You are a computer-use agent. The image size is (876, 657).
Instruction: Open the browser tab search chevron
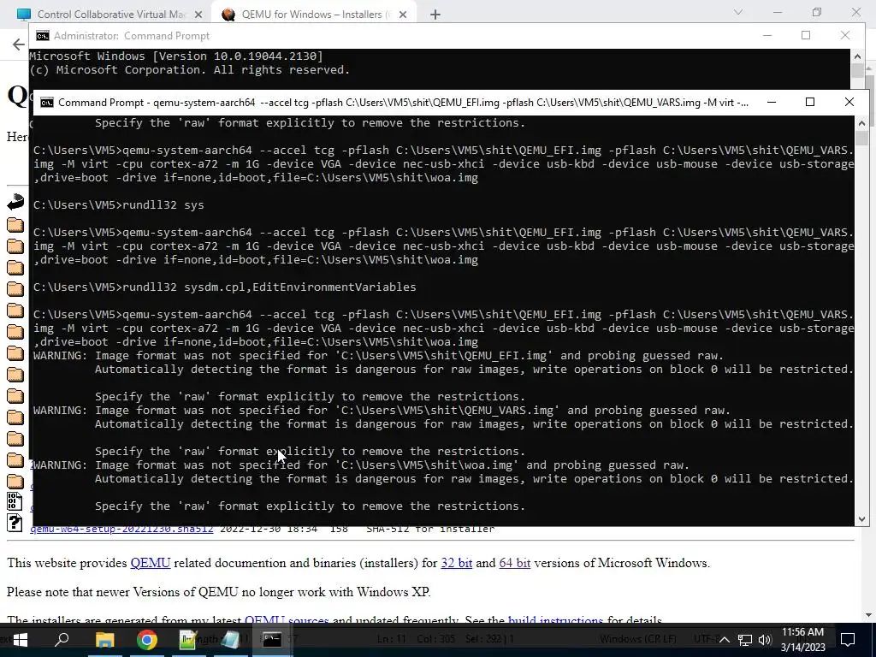tap(738, 12)
